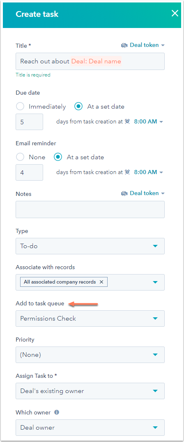Open the Which owner Deal owner dropdown
Screen dimensions: 184x442
90,428
